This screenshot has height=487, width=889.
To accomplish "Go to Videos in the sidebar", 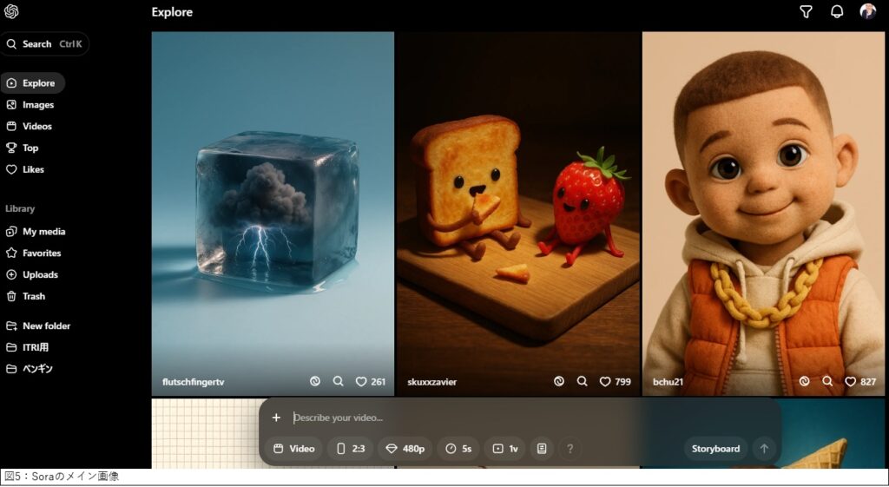I will tap(36, 126).
